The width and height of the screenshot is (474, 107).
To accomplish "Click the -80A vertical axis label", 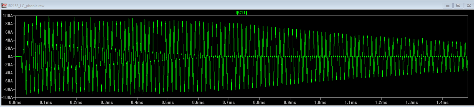I will click(x=8, y=89).
